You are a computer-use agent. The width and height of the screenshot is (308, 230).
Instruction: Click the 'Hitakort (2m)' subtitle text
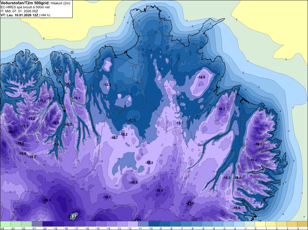(60, 3)
